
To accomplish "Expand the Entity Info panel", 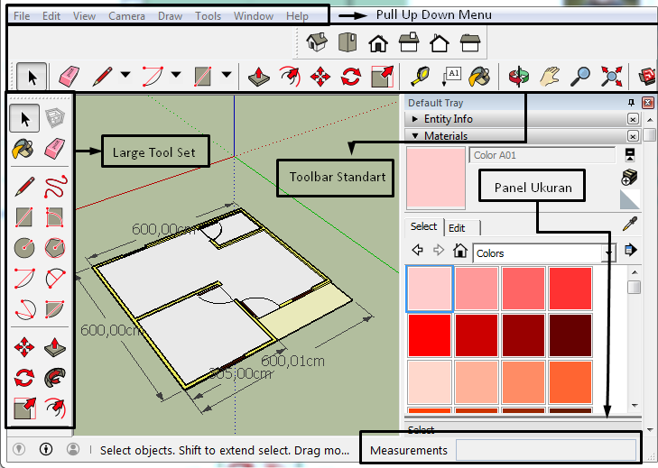I will coord(414,119).
